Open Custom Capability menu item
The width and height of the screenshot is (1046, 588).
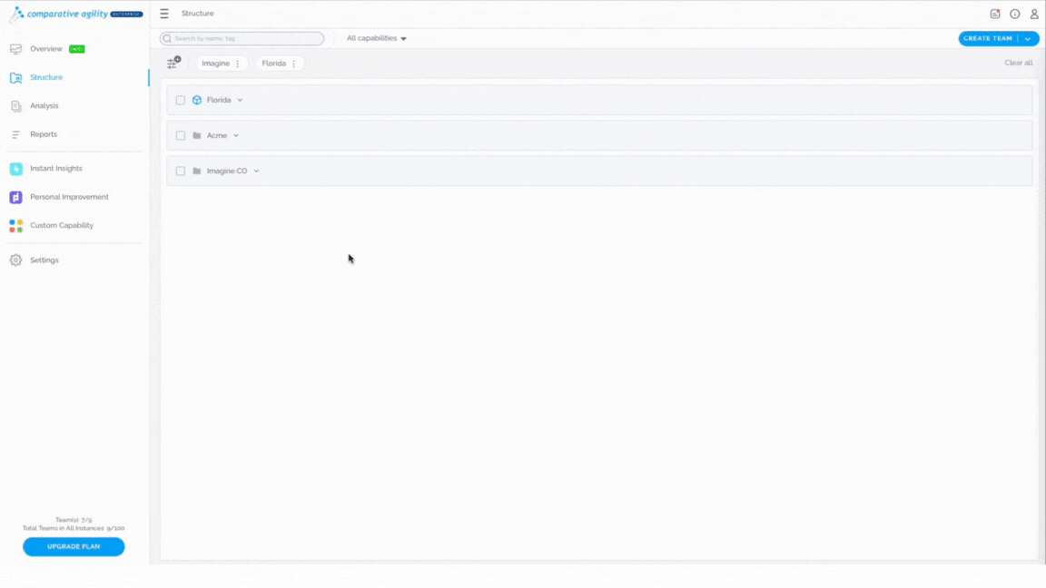(x=62, y=225)
